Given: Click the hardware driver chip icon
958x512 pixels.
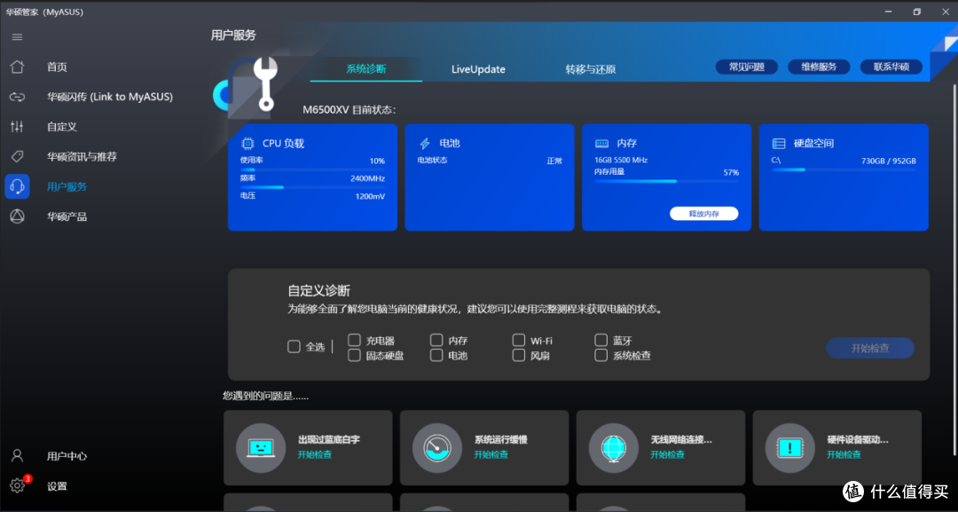Looking at the screenshot, I should tap(790, 448).
